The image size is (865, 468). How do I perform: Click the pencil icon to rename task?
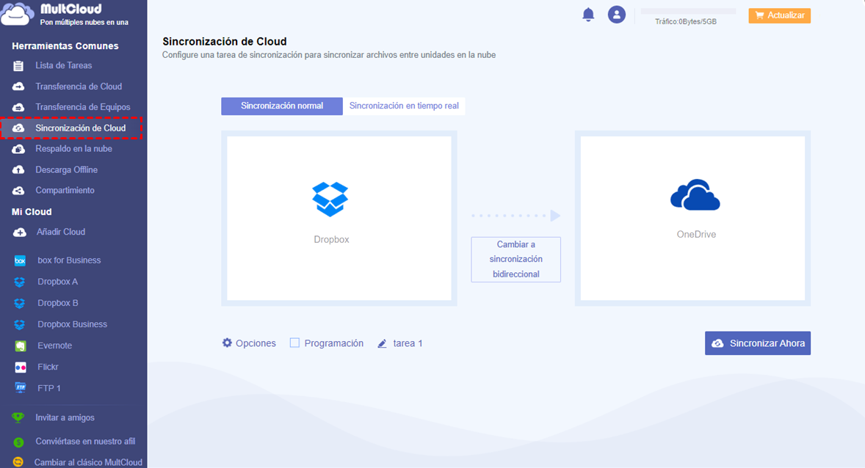click(382, 343)
